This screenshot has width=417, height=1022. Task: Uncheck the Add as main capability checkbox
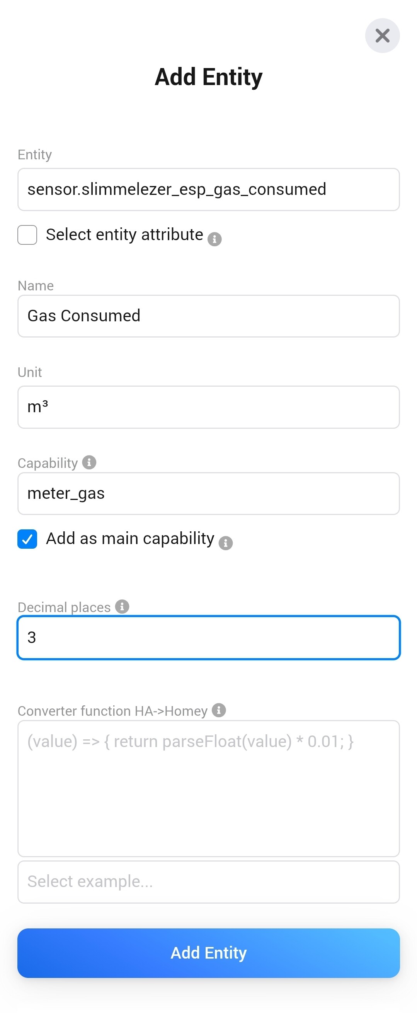pyautogui.click(x=27, y=539)
